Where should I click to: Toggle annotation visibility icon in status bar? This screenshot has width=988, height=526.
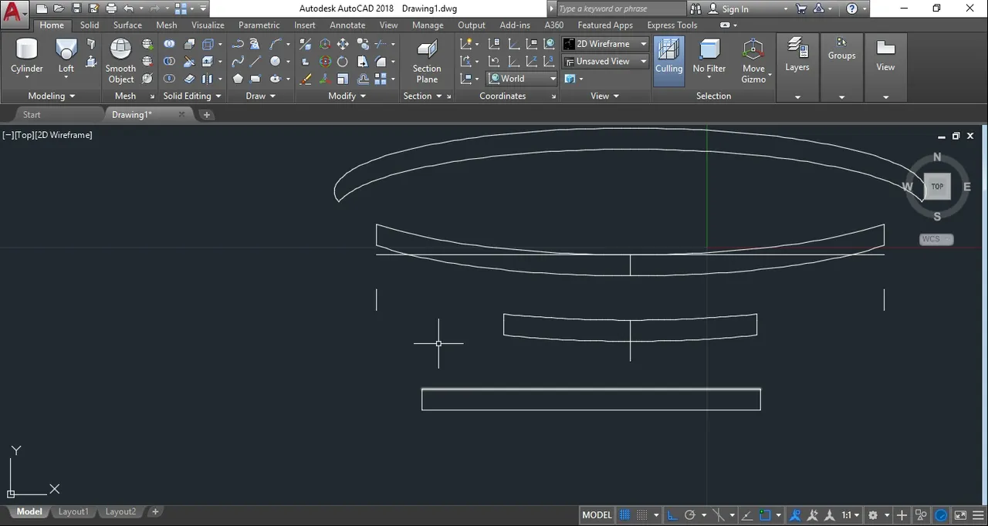point(794,515)
